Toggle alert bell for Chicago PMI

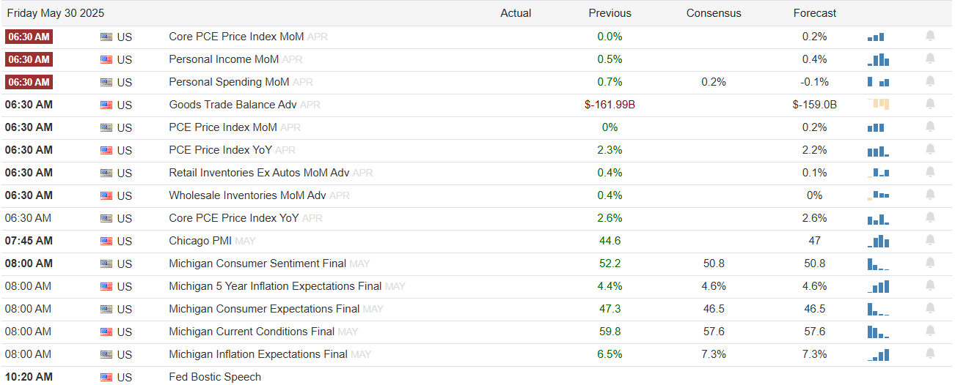tap(930, 240)
